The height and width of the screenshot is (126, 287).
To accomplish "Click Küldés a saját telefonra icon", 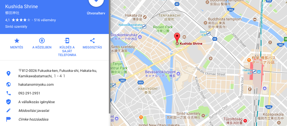I will (x=67, y=41).
